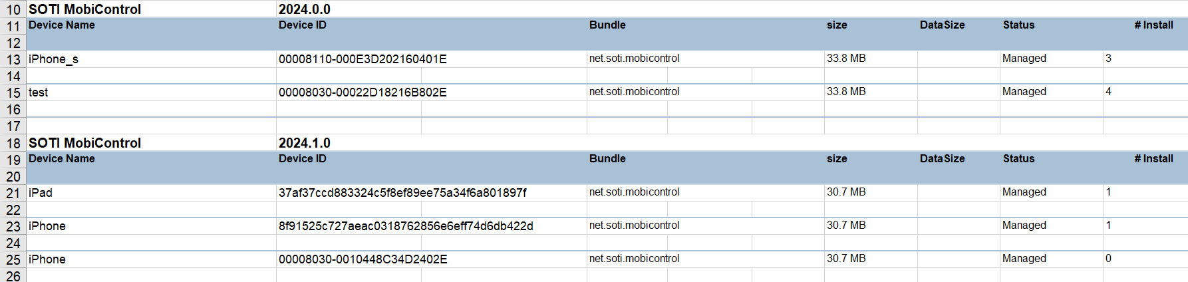Select the DataSize header in row 19
1188x282 pixels.
(942, 159)
